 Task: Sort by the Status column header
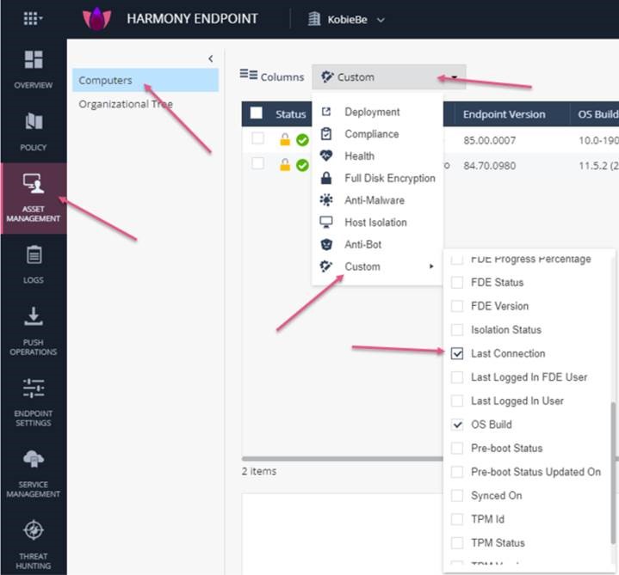(x=290, y=114)
